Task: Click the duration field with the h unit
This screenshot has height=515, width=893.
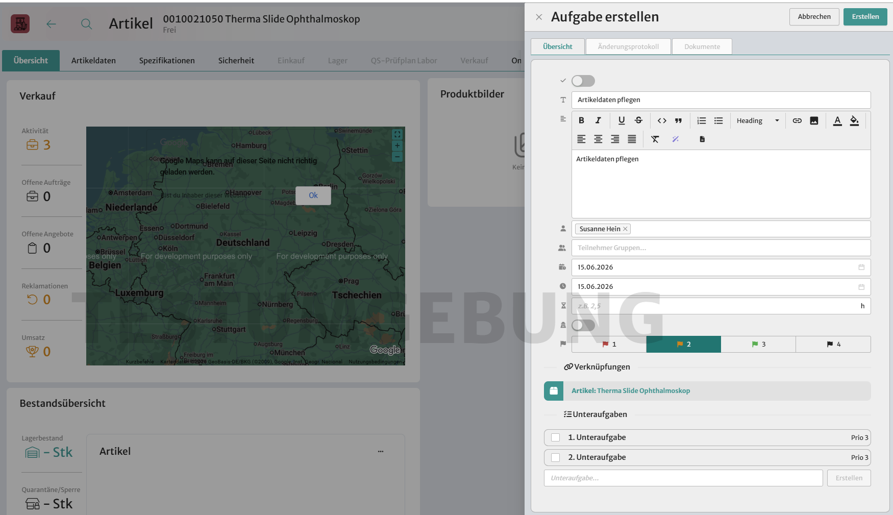Action: point(721,306)
